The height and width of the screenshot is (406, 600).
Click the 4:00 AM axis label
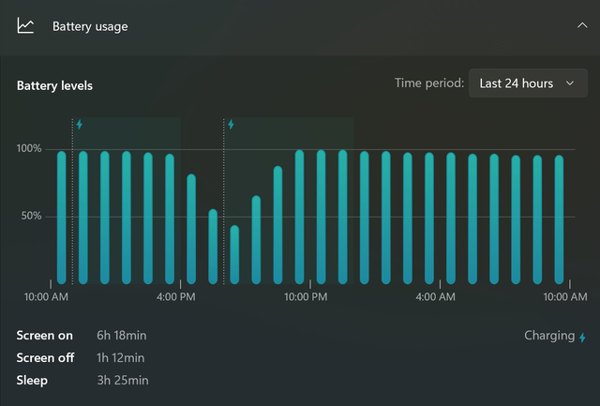pyautogui.click(x=435, y=297)
